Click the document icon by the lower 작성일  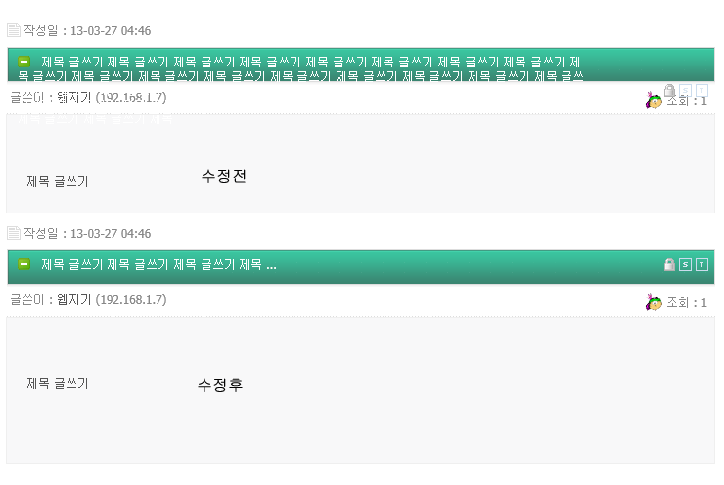(x=14, y=233)
